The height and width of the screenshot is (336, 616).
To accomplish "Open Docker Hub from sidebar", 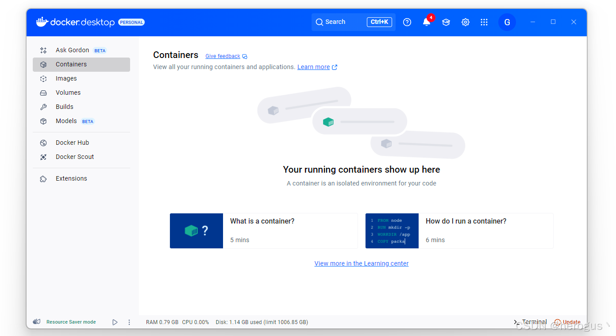I will pyautogui.click(x=81, y=143).
